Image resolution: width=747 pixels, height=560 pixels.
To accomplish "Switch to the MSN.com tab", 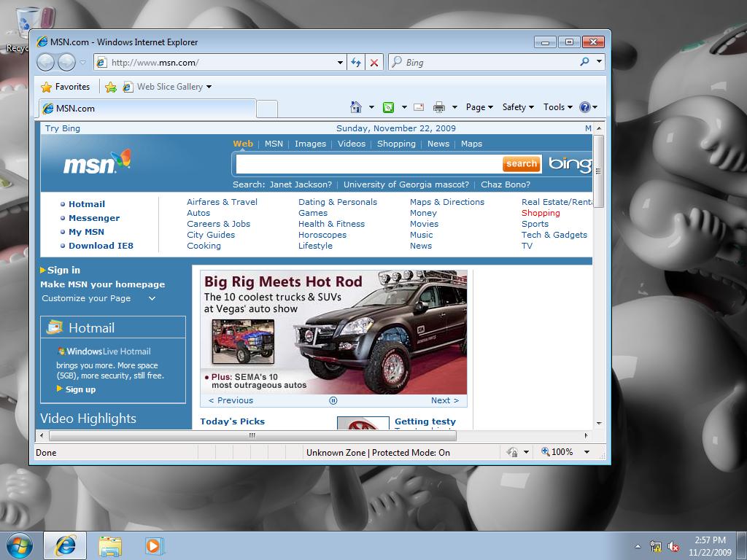I will point(146,109).
